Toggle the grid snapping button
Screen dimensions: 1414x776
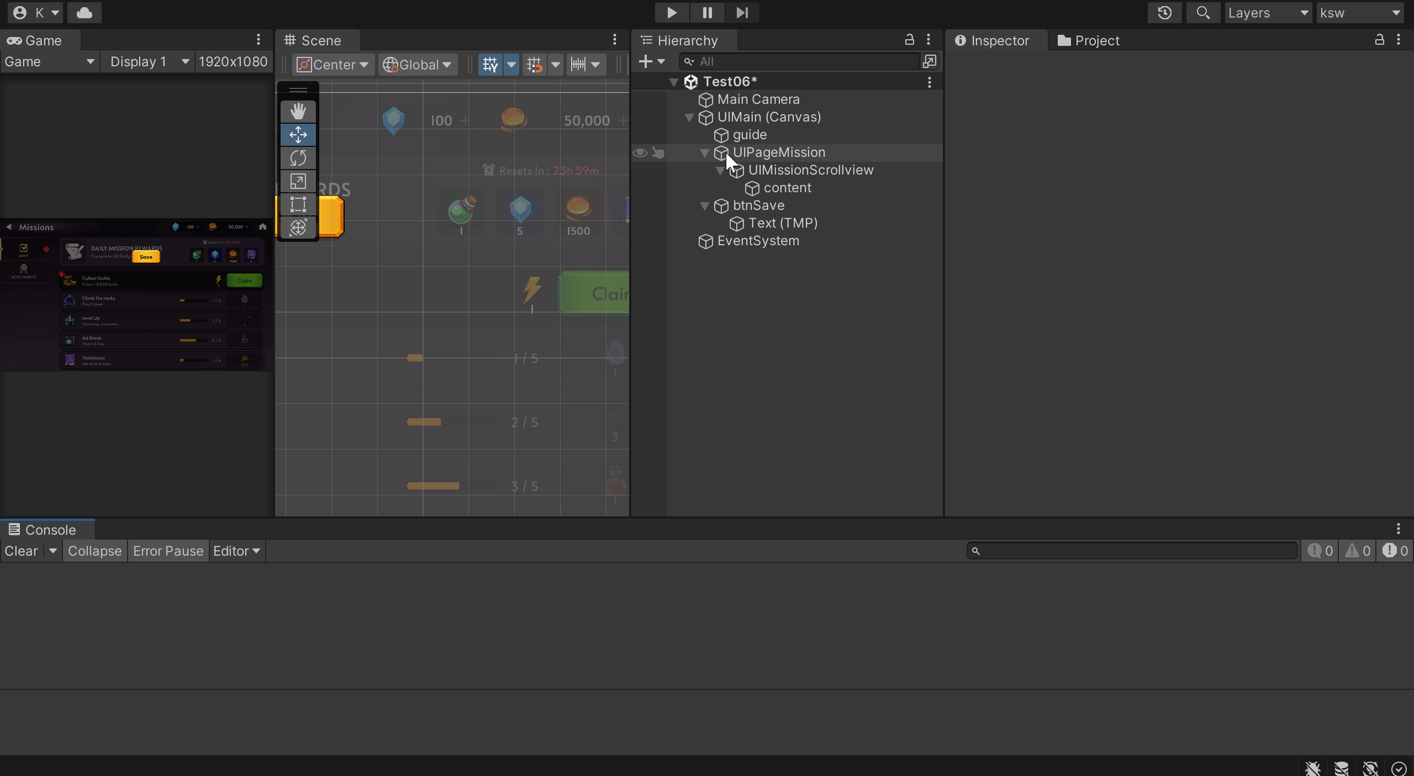coord(534,65)
